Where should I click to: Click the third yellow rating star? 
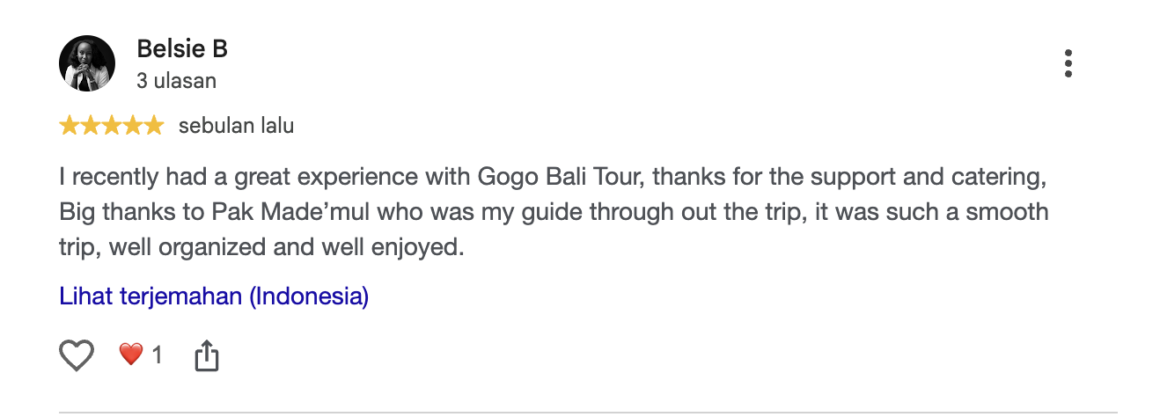pyautogui.click(x=112, y=126)
